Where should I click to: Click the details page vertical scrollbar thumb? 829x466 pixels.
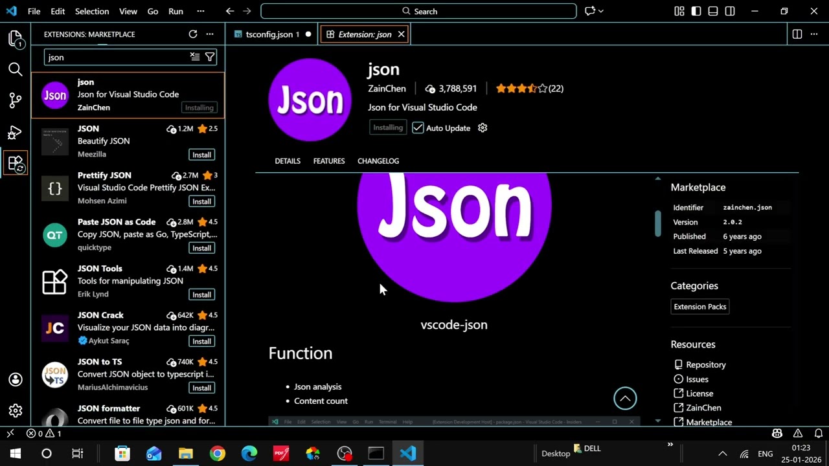click(x=657, y=223)
